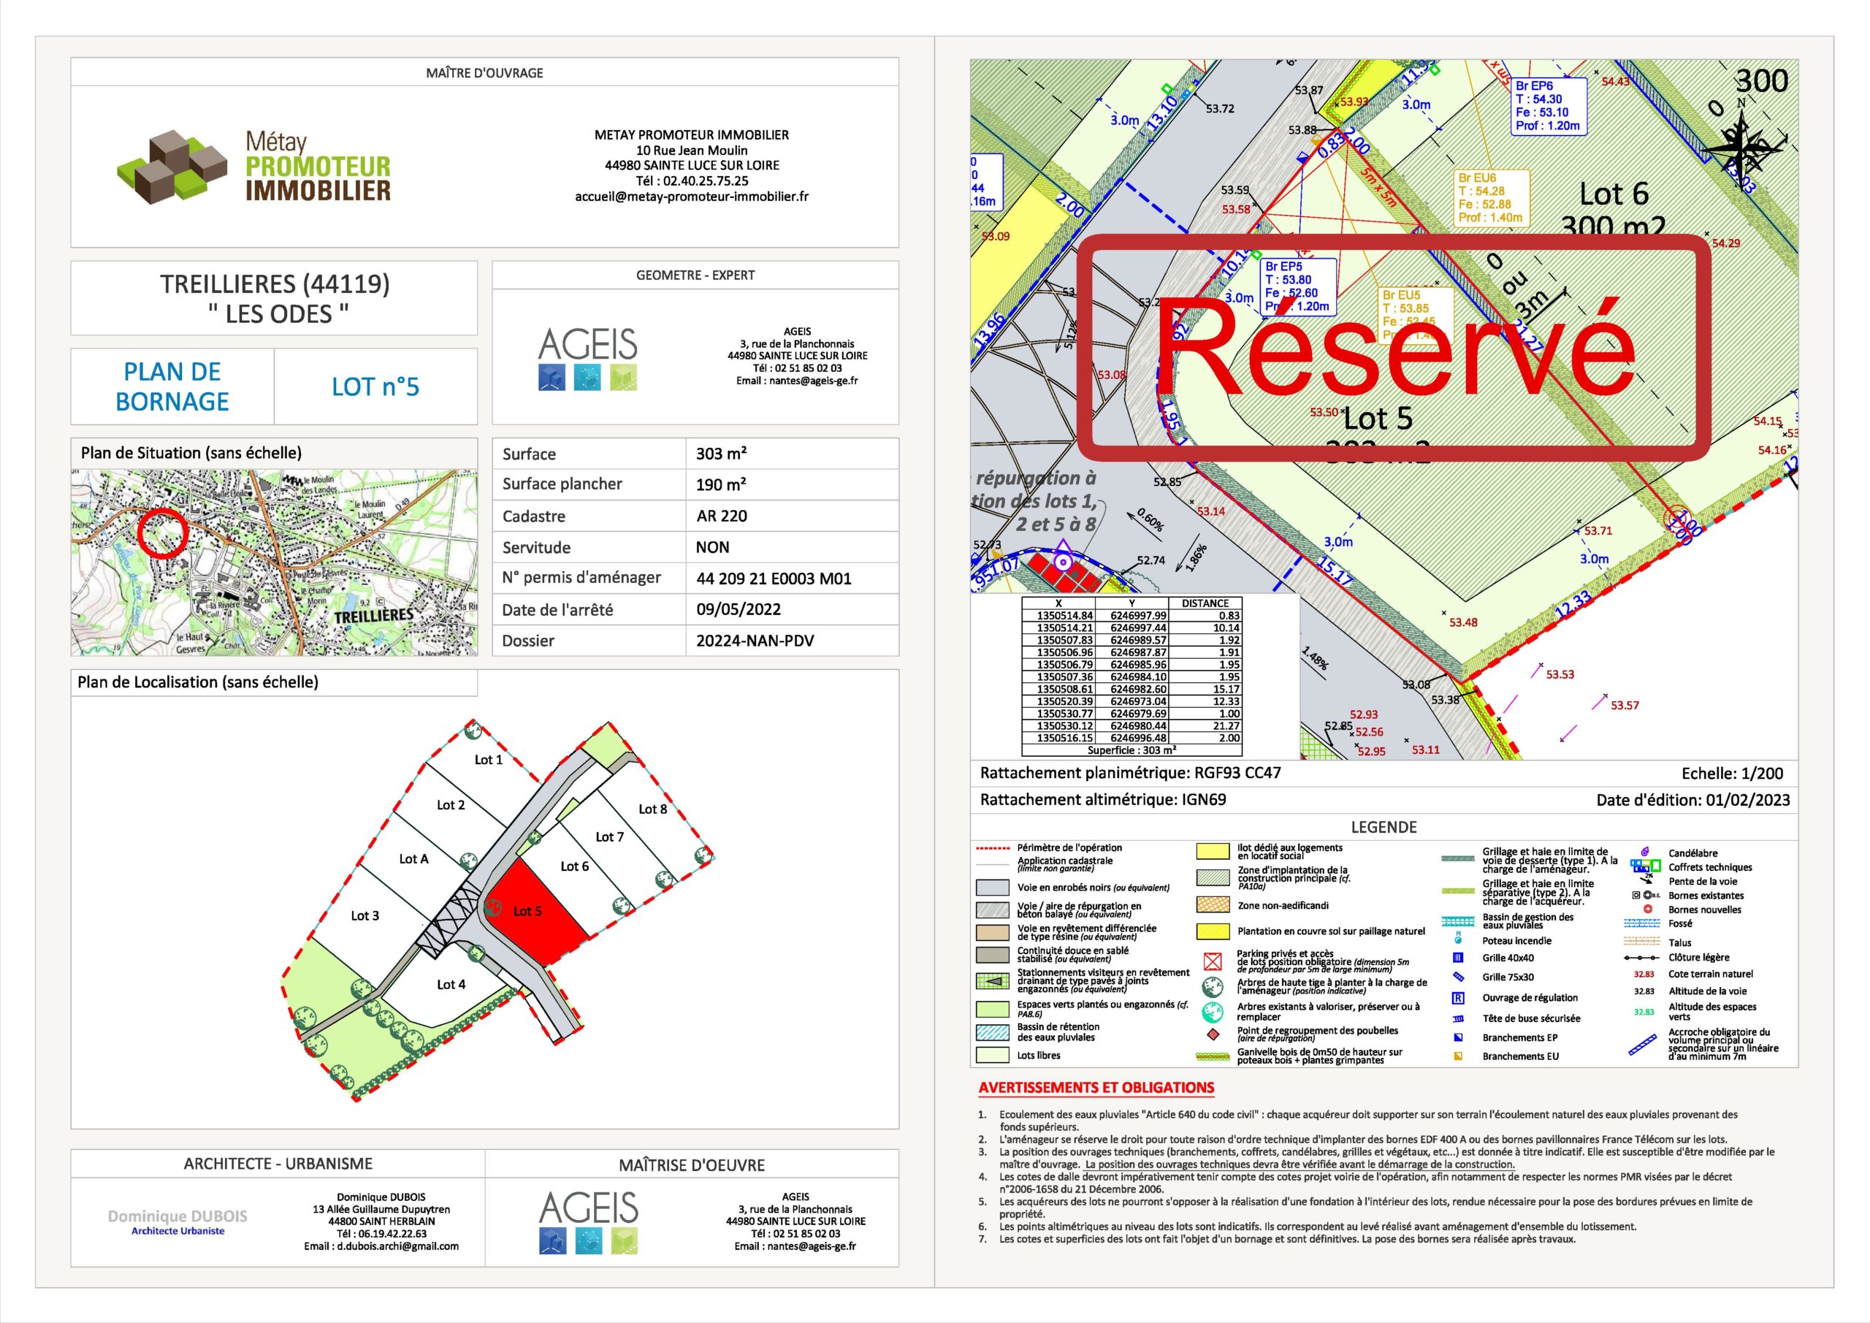
Task: Click the Bornes nouvelles red circle symbol
Action: pyautogui.click(x=1646, y=910)
